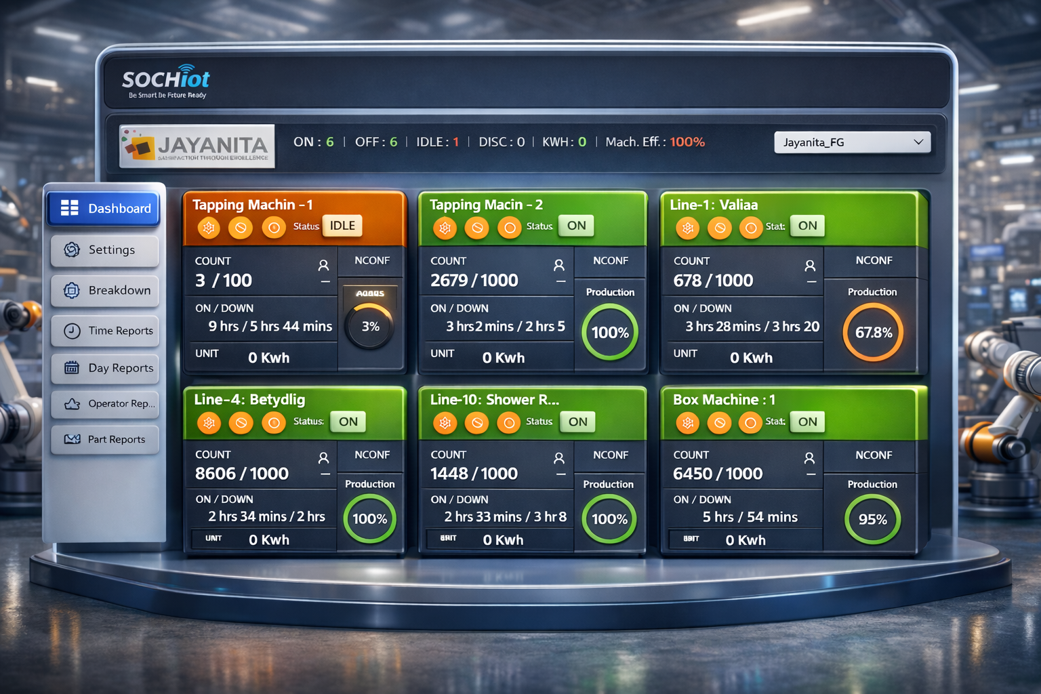The image size is (1041, 694).
Task: Click the gear icon on Box Machine: 1 card
Action: (x=687, y=423)
